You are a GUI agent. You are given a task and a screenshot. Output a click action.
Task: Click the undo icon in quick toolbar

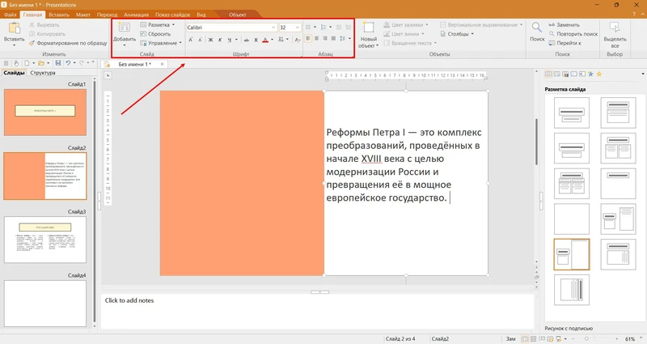68,63
